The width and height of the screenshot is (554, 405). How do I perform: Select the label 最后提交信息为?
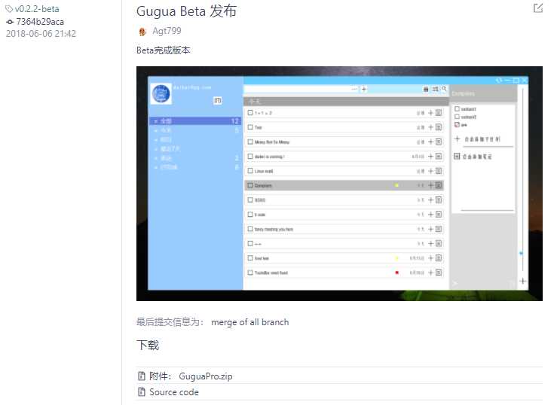click(x=170, y=322)
